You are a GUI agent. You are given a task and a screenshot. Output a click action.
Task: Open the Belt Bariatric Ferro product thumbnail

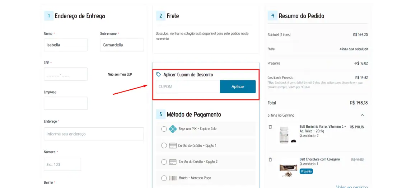pos(288,135)
